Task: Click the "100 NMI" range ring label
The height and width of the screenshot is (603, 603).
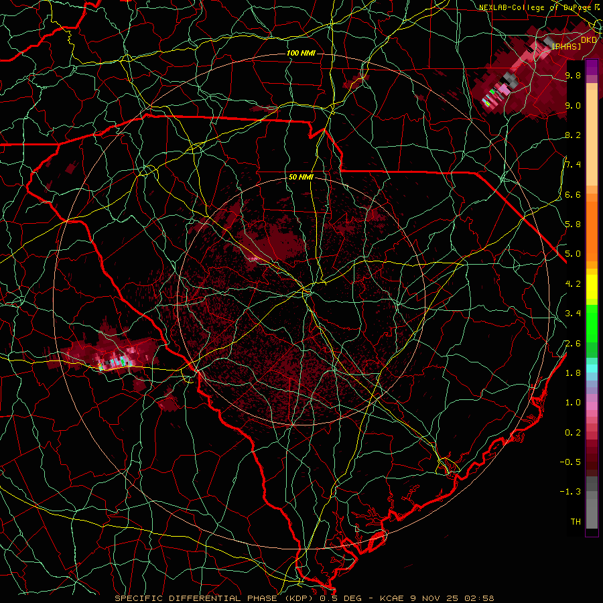Action: coord(301,53)
